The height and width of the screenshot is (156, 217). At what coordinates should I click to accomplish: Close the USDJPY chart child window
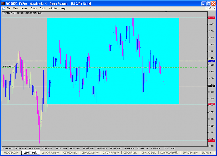(214, 8)
